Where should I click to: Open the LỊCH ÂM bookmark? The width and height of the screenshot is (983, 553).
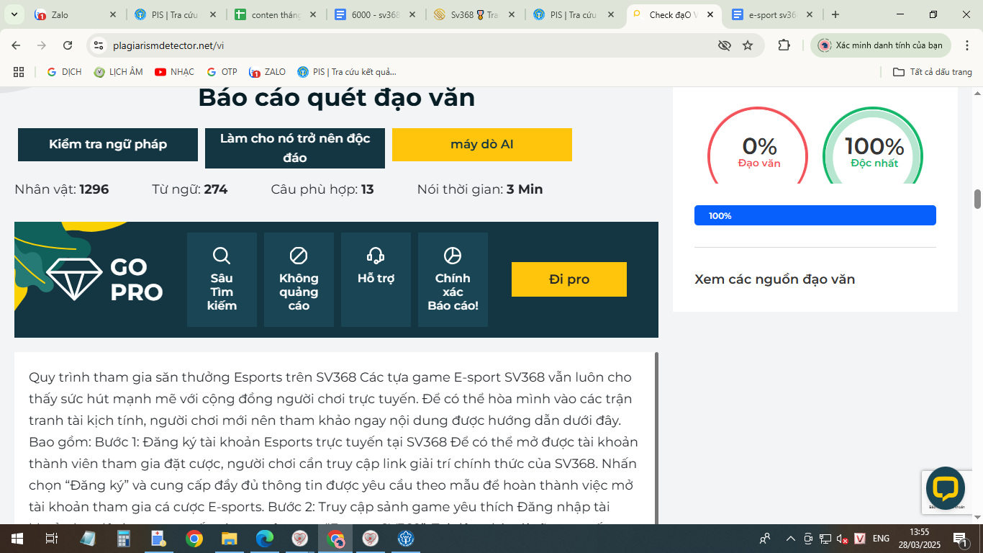point(119,72)
